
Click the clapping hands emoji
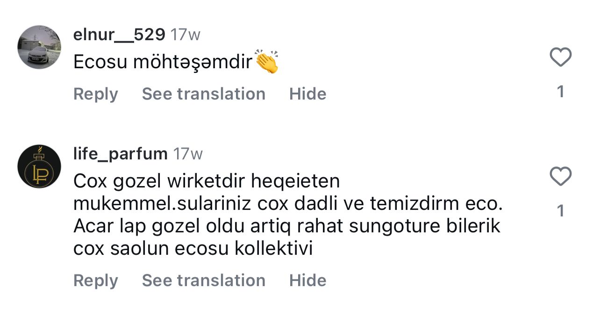[x=267, y=62]
